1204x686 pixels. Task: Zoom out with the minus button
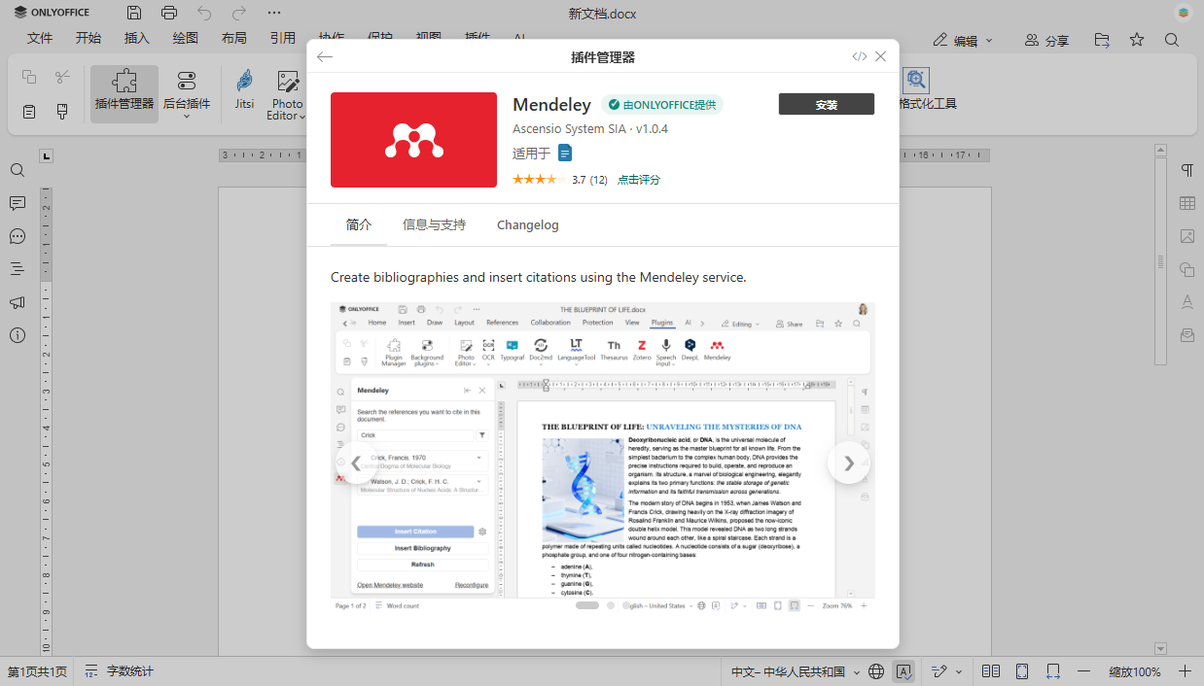click(x=1084, y=671)
